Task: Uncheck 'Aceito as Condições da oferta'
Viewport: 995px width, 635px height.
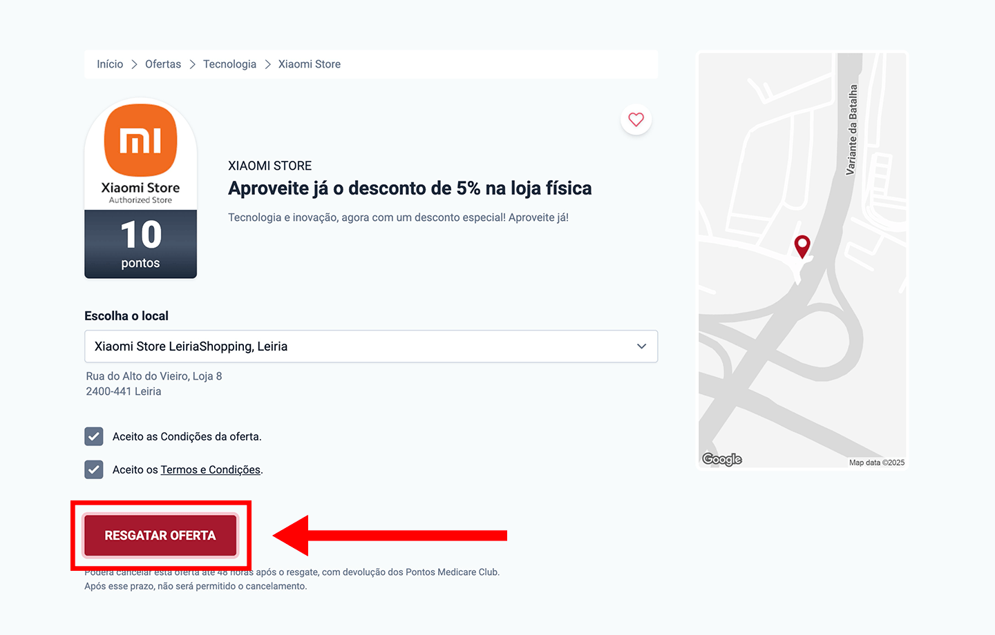Action: point(93,436)
